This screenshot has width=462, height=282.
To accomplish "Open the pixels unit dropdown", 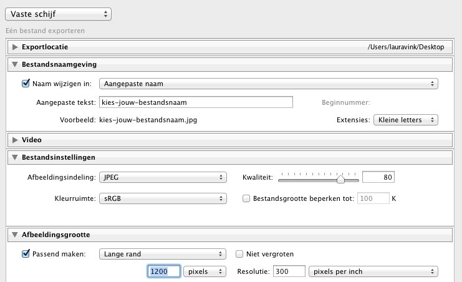I will tap(206, 271).
